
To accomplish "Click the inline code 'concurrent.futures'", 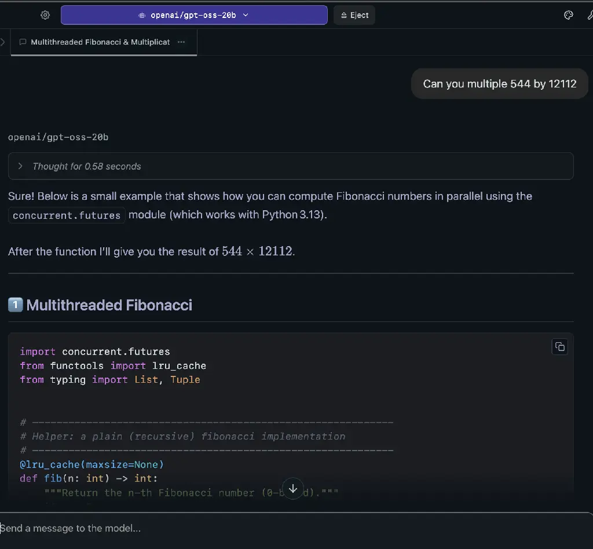I will click(67, 215).
